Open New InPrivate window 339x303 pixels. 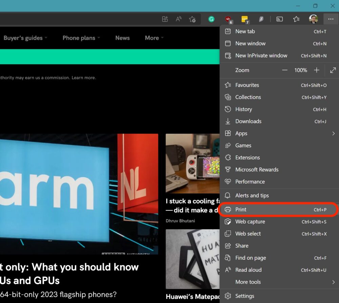(261, 55)
